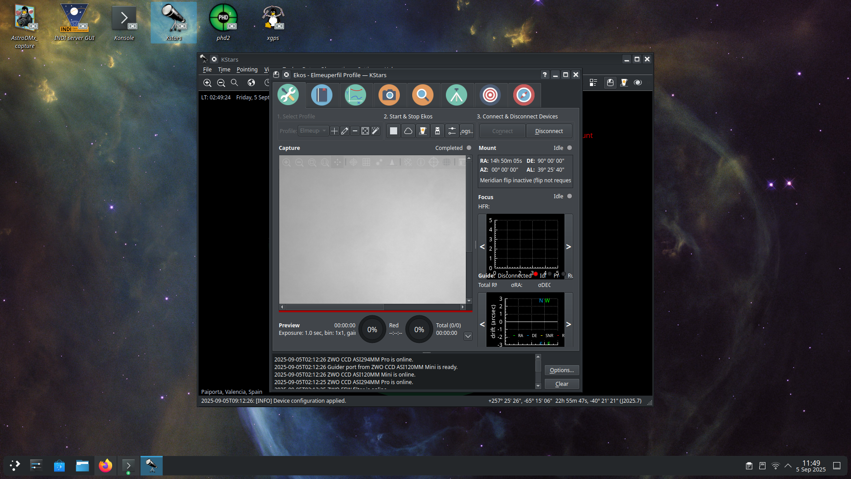Click the capture preview vertical scrollbar
851x479 pixels.
pyautogui.click(x=469, y=229)
